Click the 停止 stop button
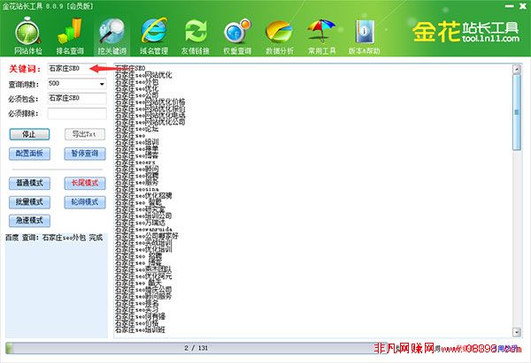The height and width of the screenshot is (363, 531). 29,134
